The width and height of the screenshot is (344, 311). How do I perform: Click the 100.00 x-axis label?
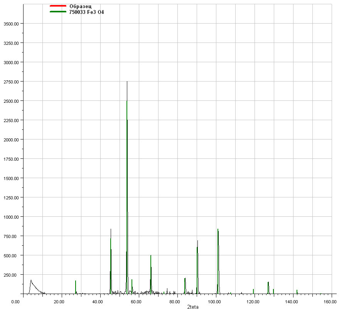(x=214, y=302)
